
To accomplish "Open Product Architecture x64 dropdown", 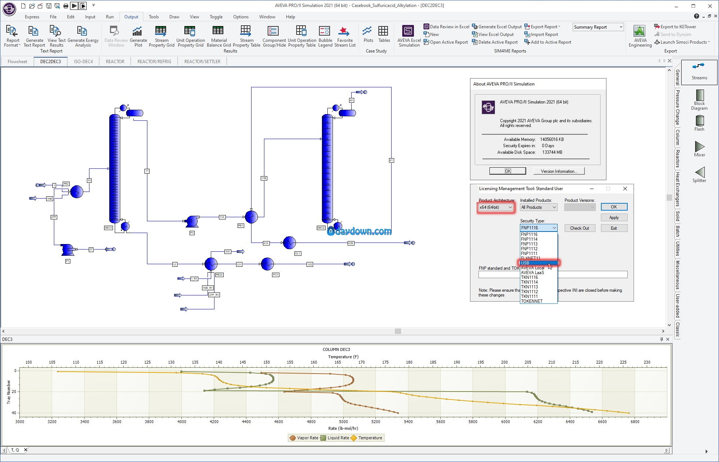I will click(x=496, y=207).
